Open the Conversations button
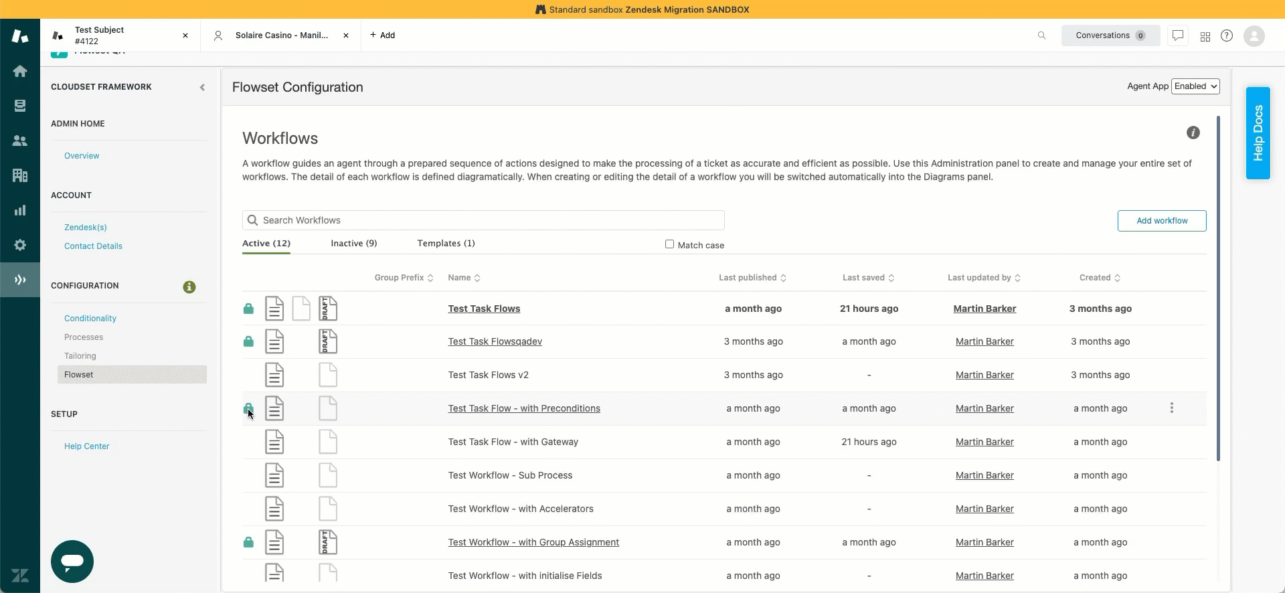Image resolution: width=1285 pixels, height=593 pixels. point(1111,35)
